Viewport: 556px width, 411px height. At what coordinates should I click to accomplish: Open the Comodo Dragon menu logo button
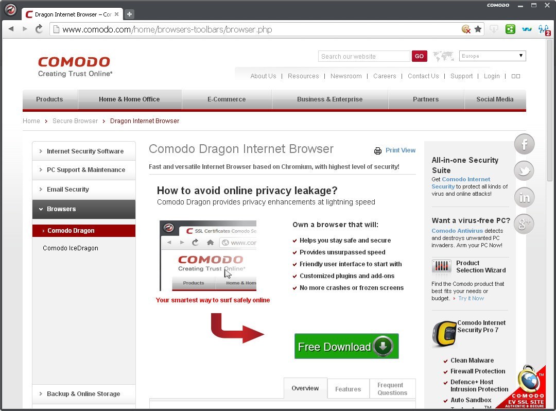[x=10, y=10]
